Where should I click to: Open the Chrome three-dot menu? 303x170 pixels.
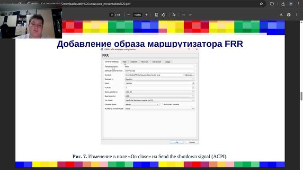tap(298, 4)
